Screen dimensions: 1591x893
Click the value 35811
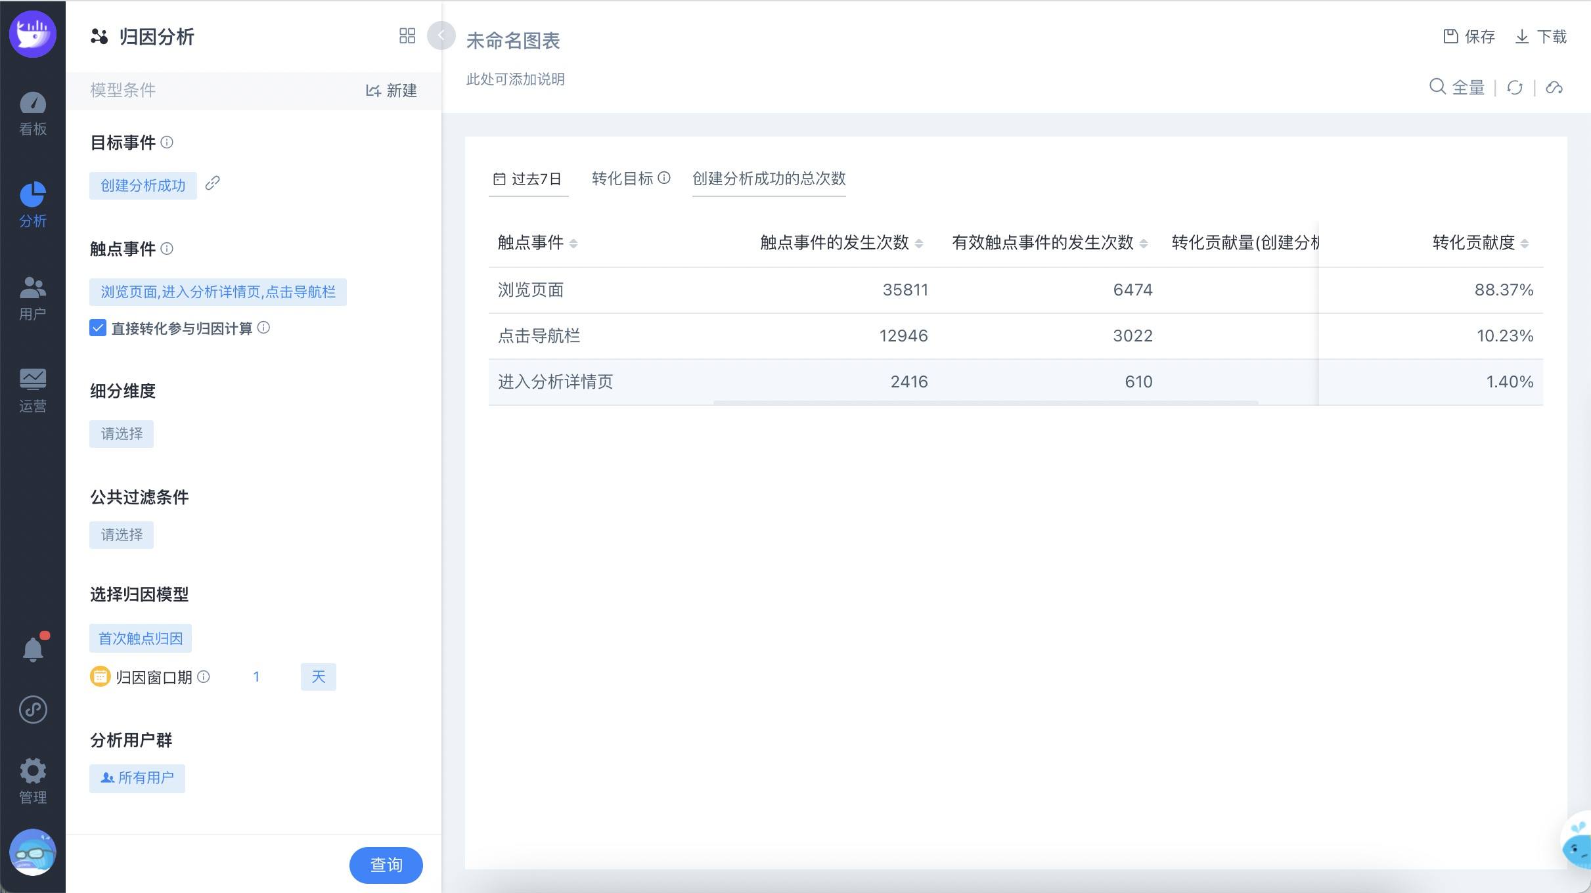pos(905,290)
